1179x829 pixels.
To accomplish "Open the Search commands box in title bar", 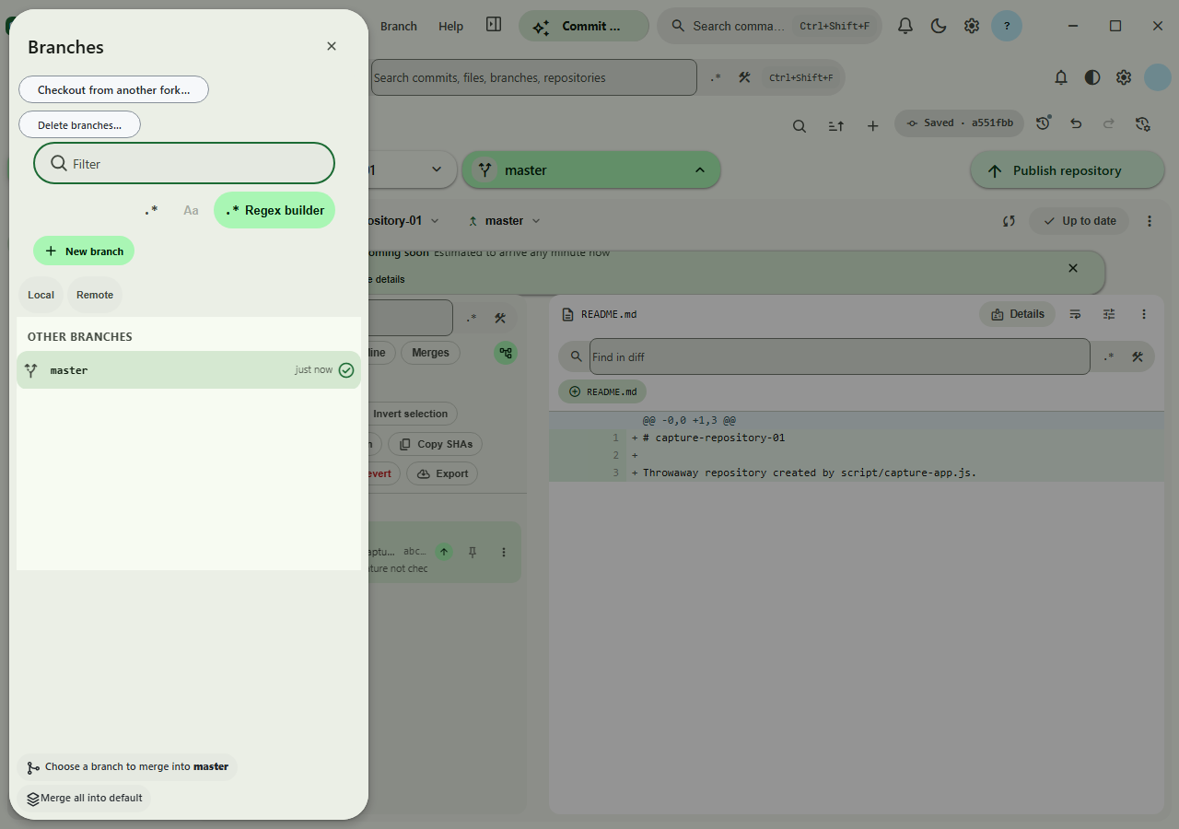I will point(769,26).
